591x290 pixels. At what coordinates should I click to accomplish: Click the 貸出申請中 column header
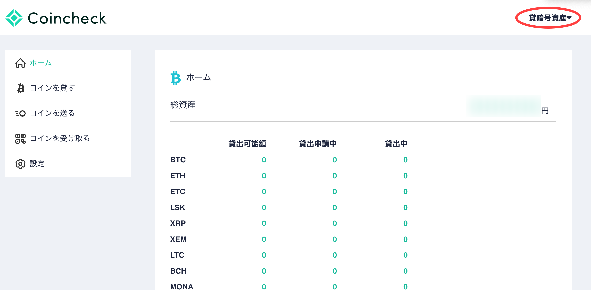[x=318, y=144]
